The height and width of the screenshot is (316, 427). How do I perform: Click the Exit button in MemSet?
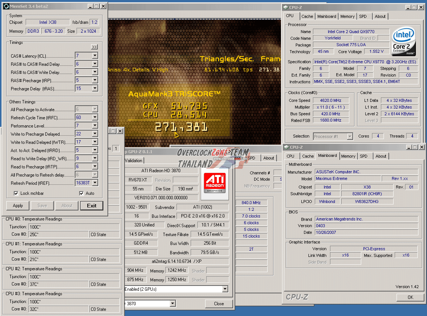click(91, 206)
